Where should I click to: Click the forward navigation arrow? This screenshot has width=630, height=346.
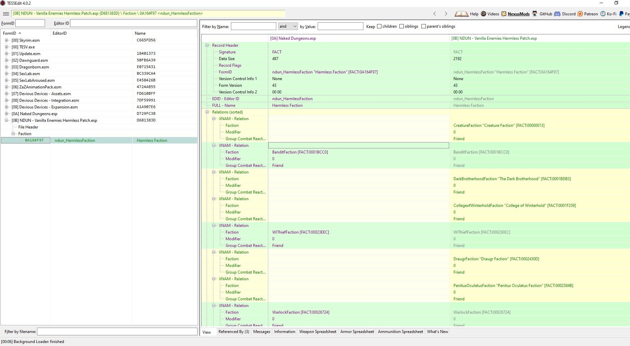(x=446, y=14)
